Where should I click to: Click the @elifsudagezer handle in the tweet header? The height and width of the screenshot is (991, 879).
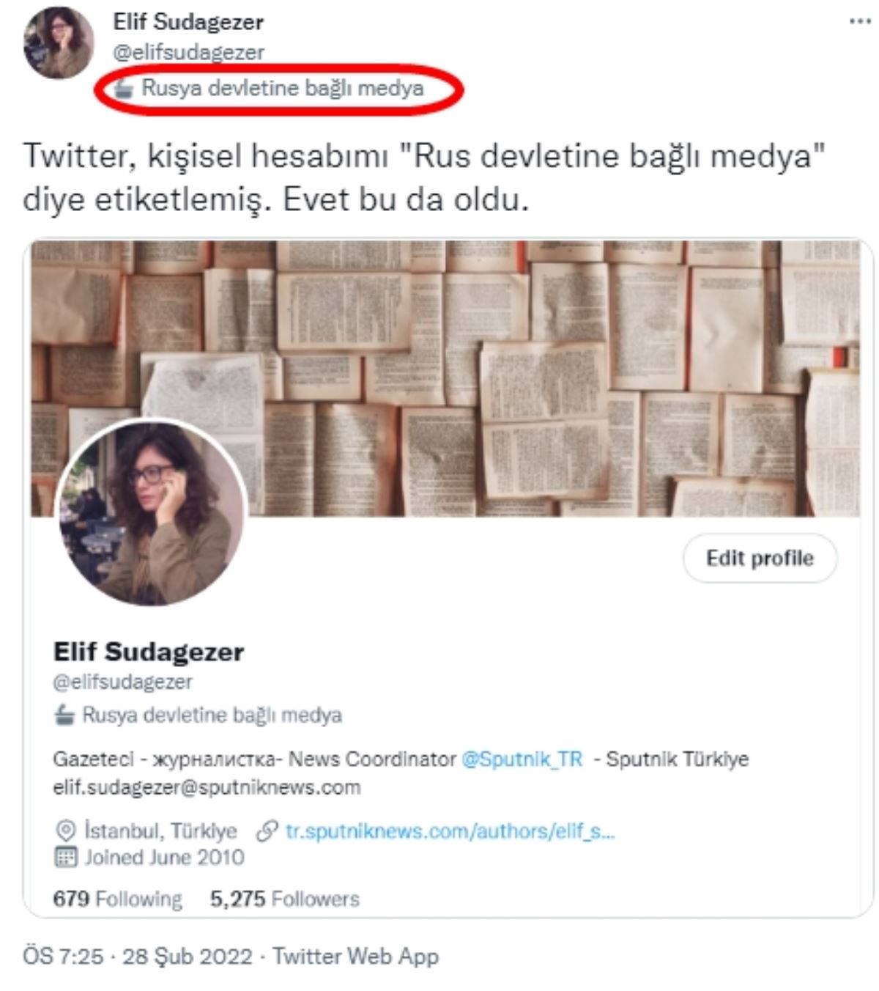[x=188, y=52]
